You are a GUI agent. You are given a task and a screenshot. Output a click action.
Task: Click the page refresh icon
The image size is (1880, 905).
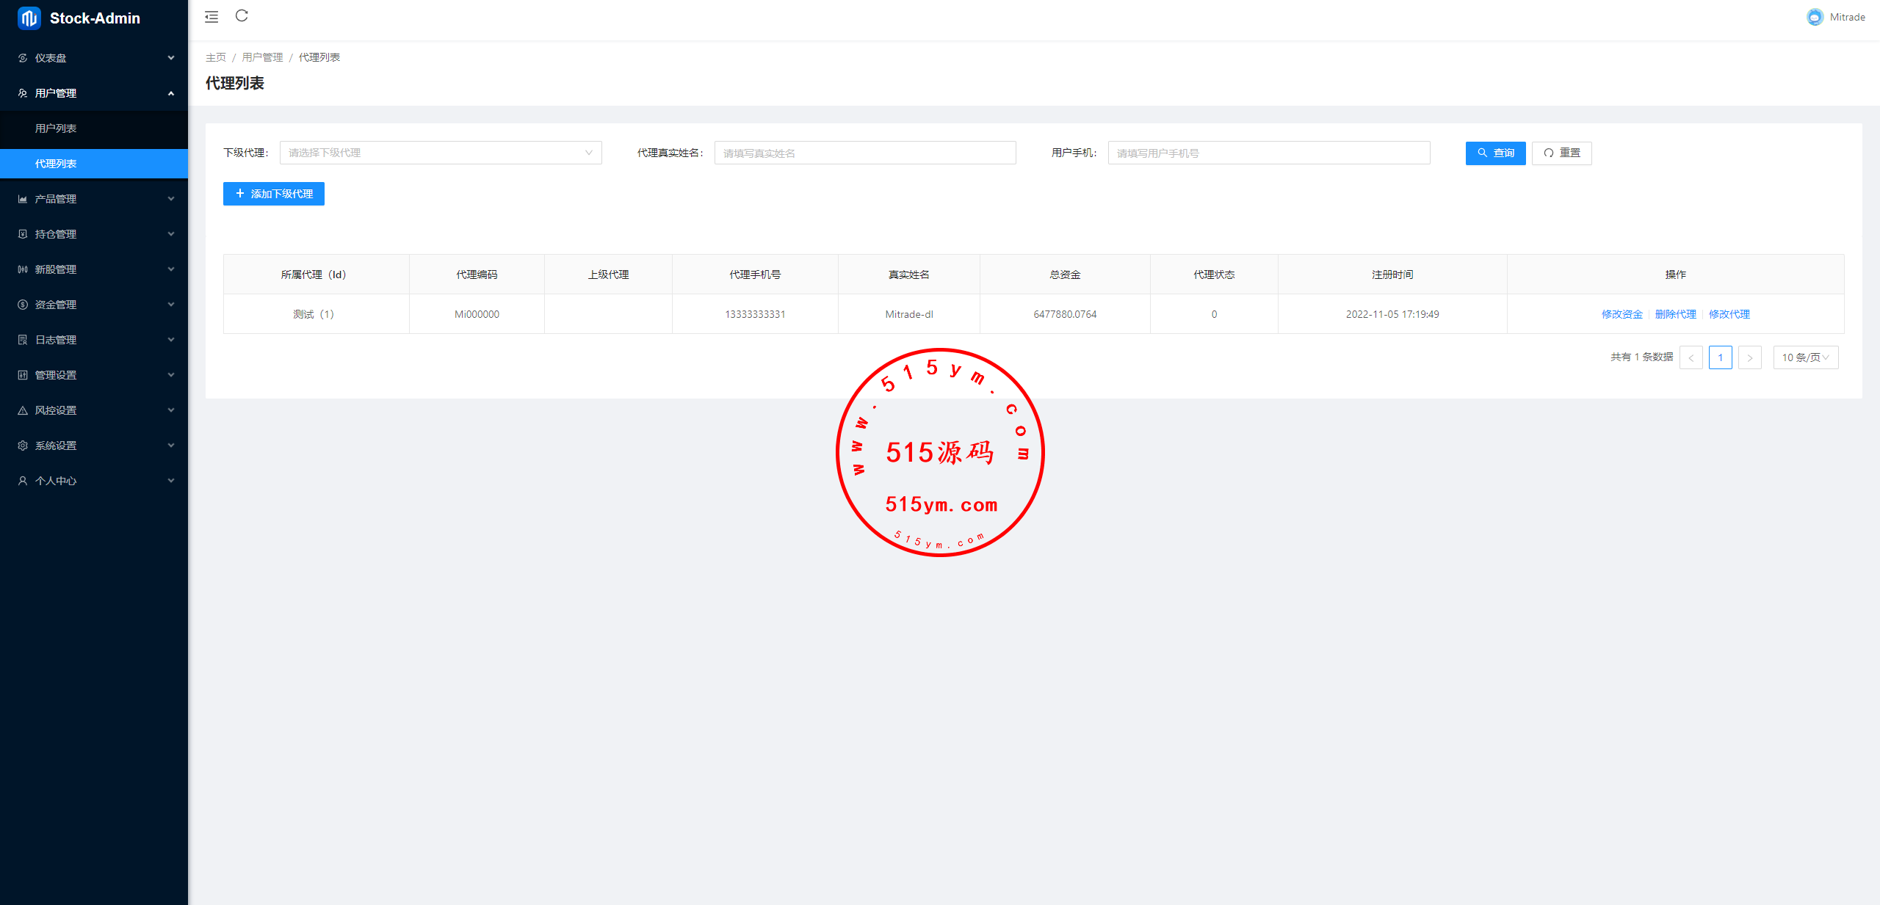[242, 16]
